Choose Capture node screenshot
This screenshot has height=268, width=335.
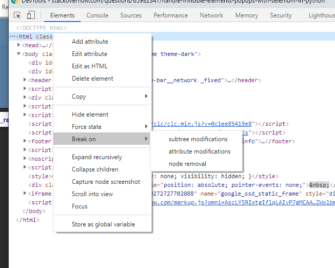106,182
